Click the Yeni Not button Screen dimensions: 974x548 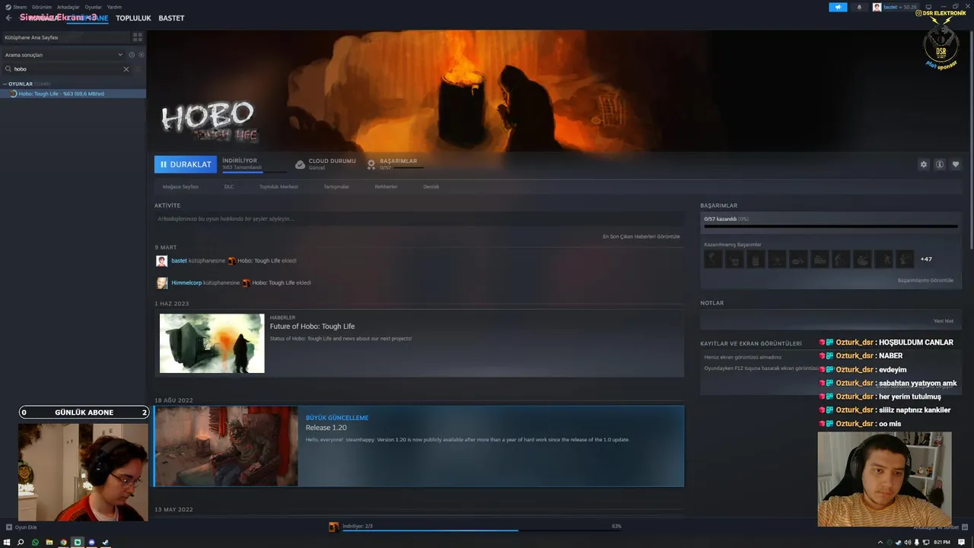[944, 321]
